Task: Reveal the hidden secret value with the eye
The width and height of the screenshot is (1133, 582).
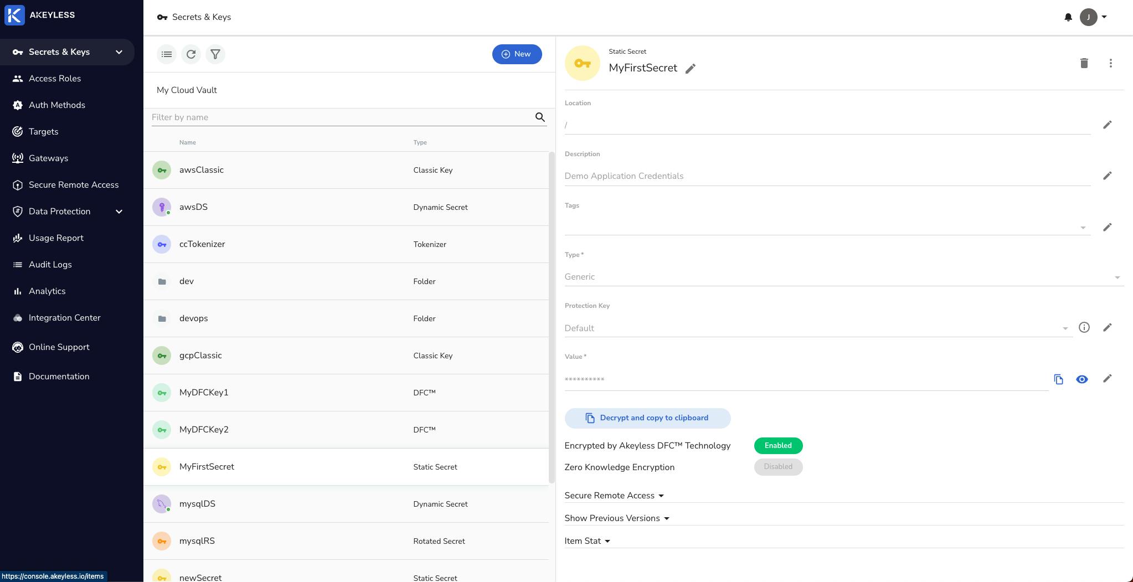Action: [x=1083, y=379]
